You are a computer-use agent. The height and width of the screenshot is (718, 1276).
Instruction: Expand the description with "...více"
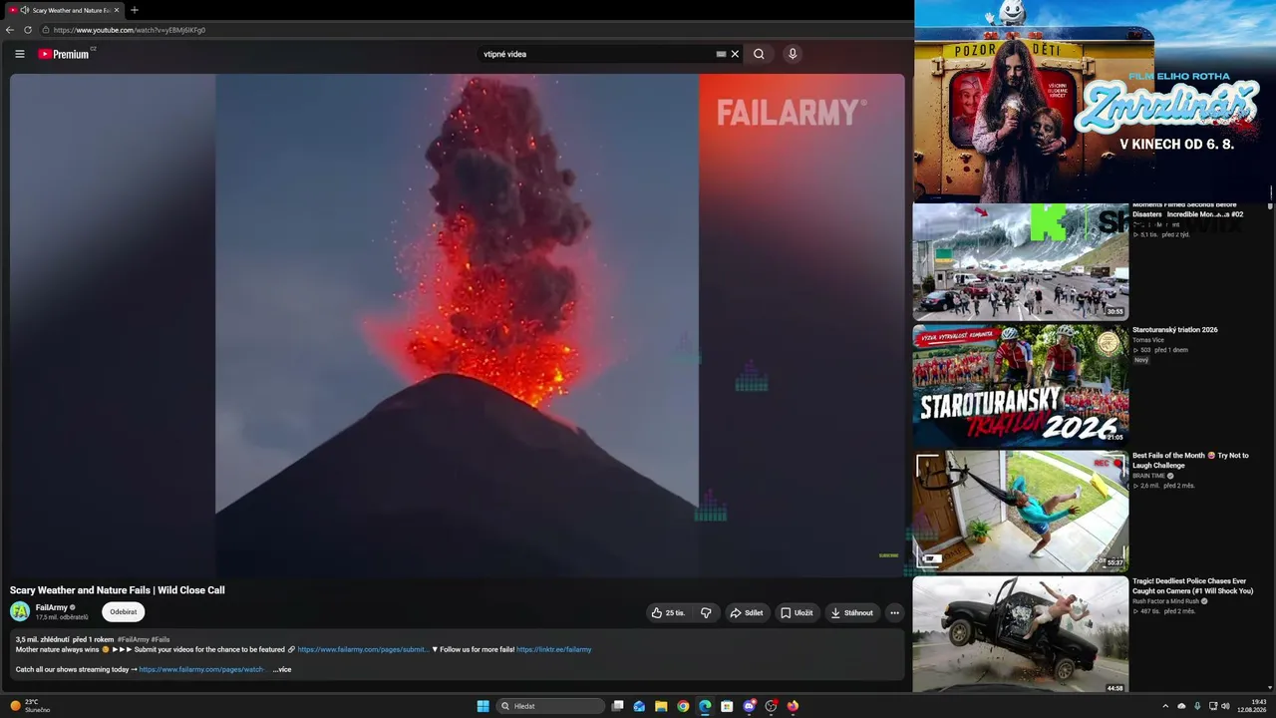(x=282, y=669)
